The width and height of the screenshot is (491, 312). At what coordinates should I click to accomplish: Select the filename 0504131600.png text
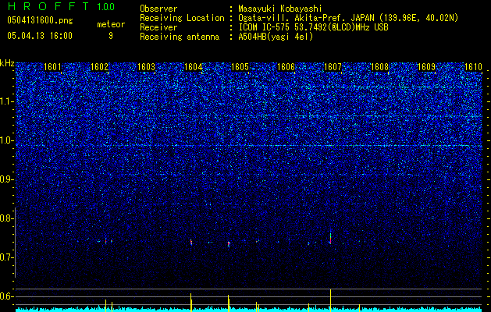tap(40, 21)
